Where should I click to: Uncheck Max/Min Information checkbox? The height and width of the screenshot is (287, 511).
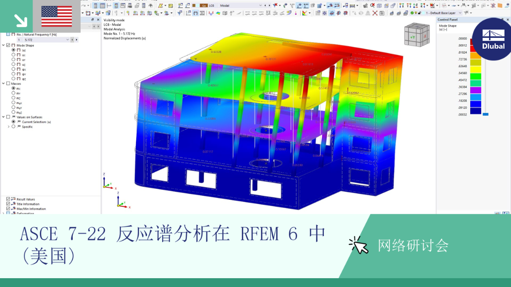pos(8,209)
